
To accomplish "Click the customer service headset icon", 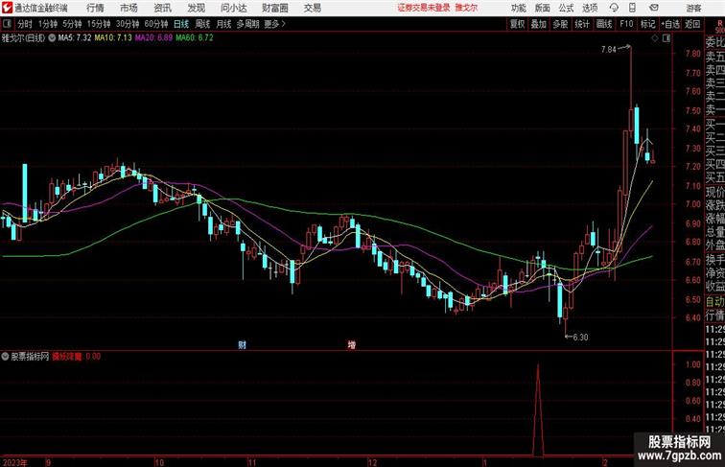I will (614, 8).
